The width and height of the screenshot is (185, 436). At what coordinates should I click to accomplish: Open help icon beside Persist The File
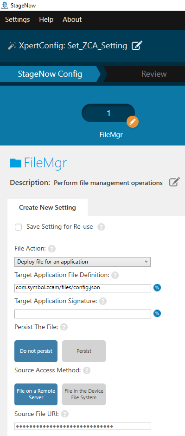pos(64,327)
